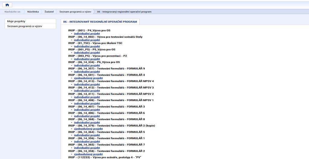The image size is (309, 159).
Task: Open zjednodušený projekt under (06_14_358) FORMULÁŘ 2
Action: 88,154
